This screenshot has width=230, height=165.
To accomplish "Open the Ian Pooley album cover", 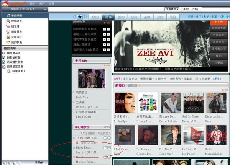I will [x=194, y=135].
